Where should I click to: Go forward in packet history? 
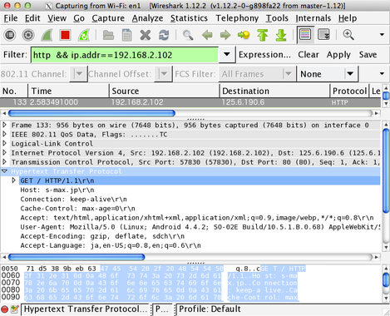[x=225, y=35]
